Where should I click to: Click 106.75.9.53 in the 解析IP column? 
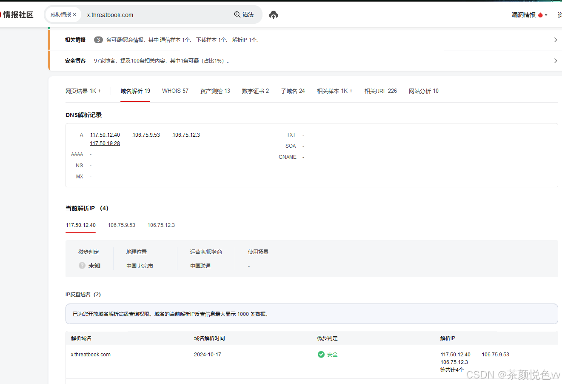point(495,355)
